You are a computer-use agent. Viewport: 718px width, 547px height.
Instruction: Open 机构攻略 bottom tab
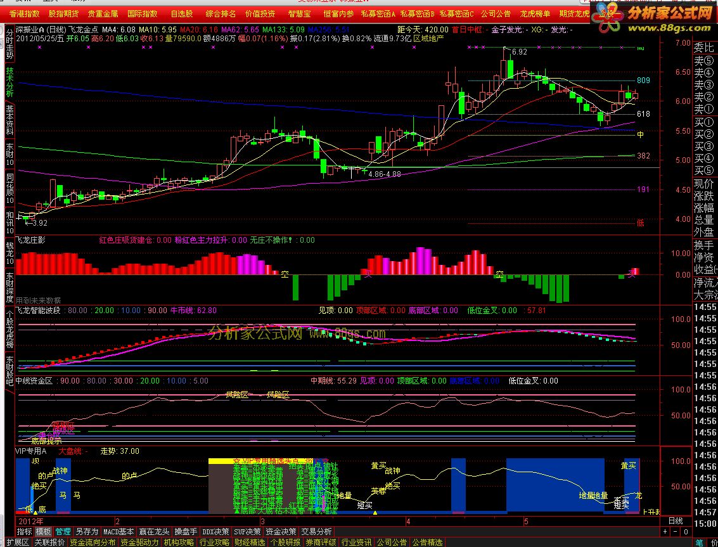179,543
